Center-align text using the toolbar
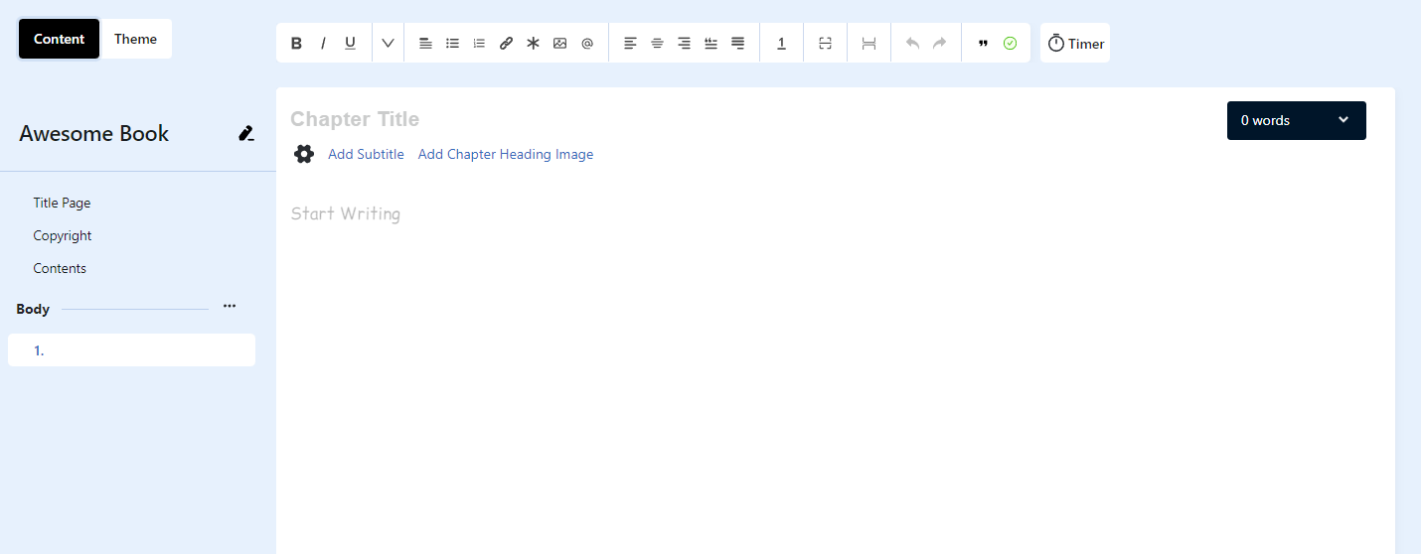This screenshot has width=1421, height=554. tap(657, 44)
